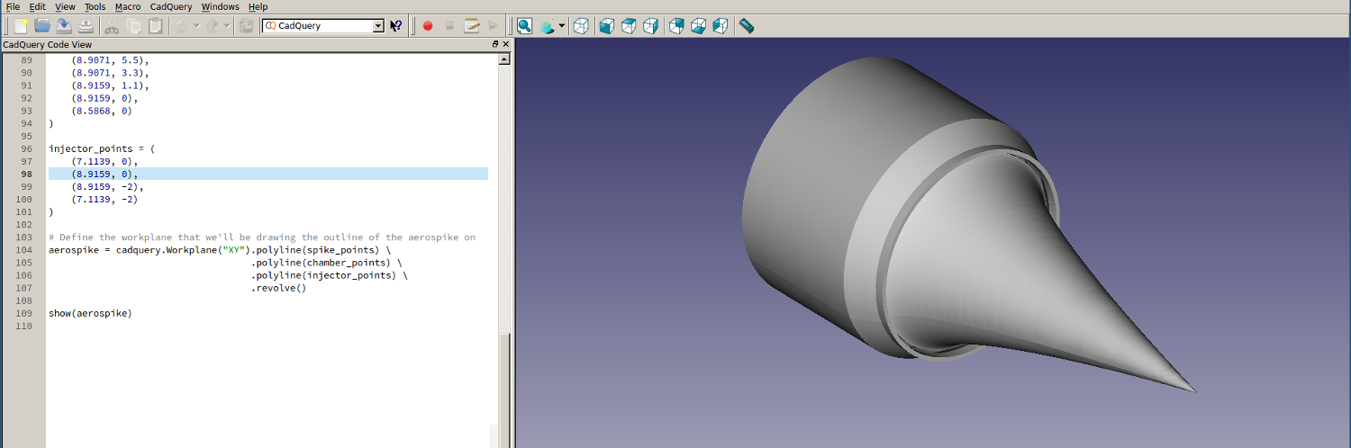Click the Print icon in the toolbar
The height and width of the screenshot is (448, 1351).
click(85, 26)
